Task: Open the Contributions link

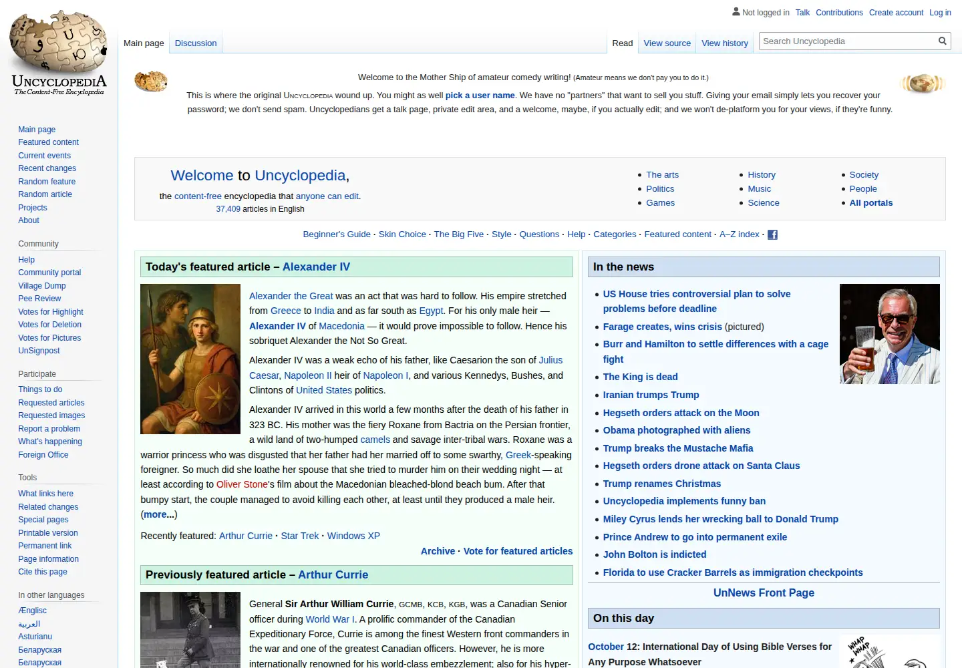Action: (839, 13)
